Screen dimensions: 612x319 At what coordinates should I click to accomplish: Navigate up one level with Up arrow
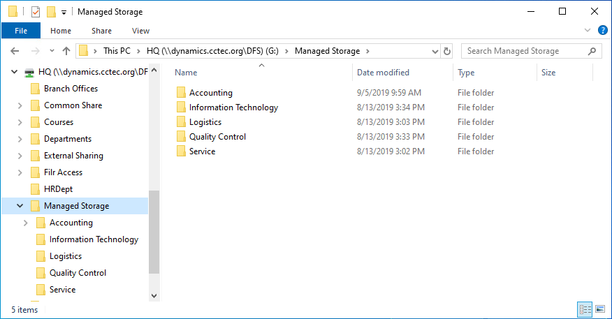point(66,51)
